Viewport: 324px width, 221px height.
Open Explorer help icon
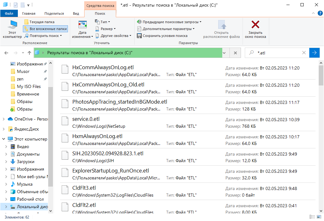click(320, 13)
